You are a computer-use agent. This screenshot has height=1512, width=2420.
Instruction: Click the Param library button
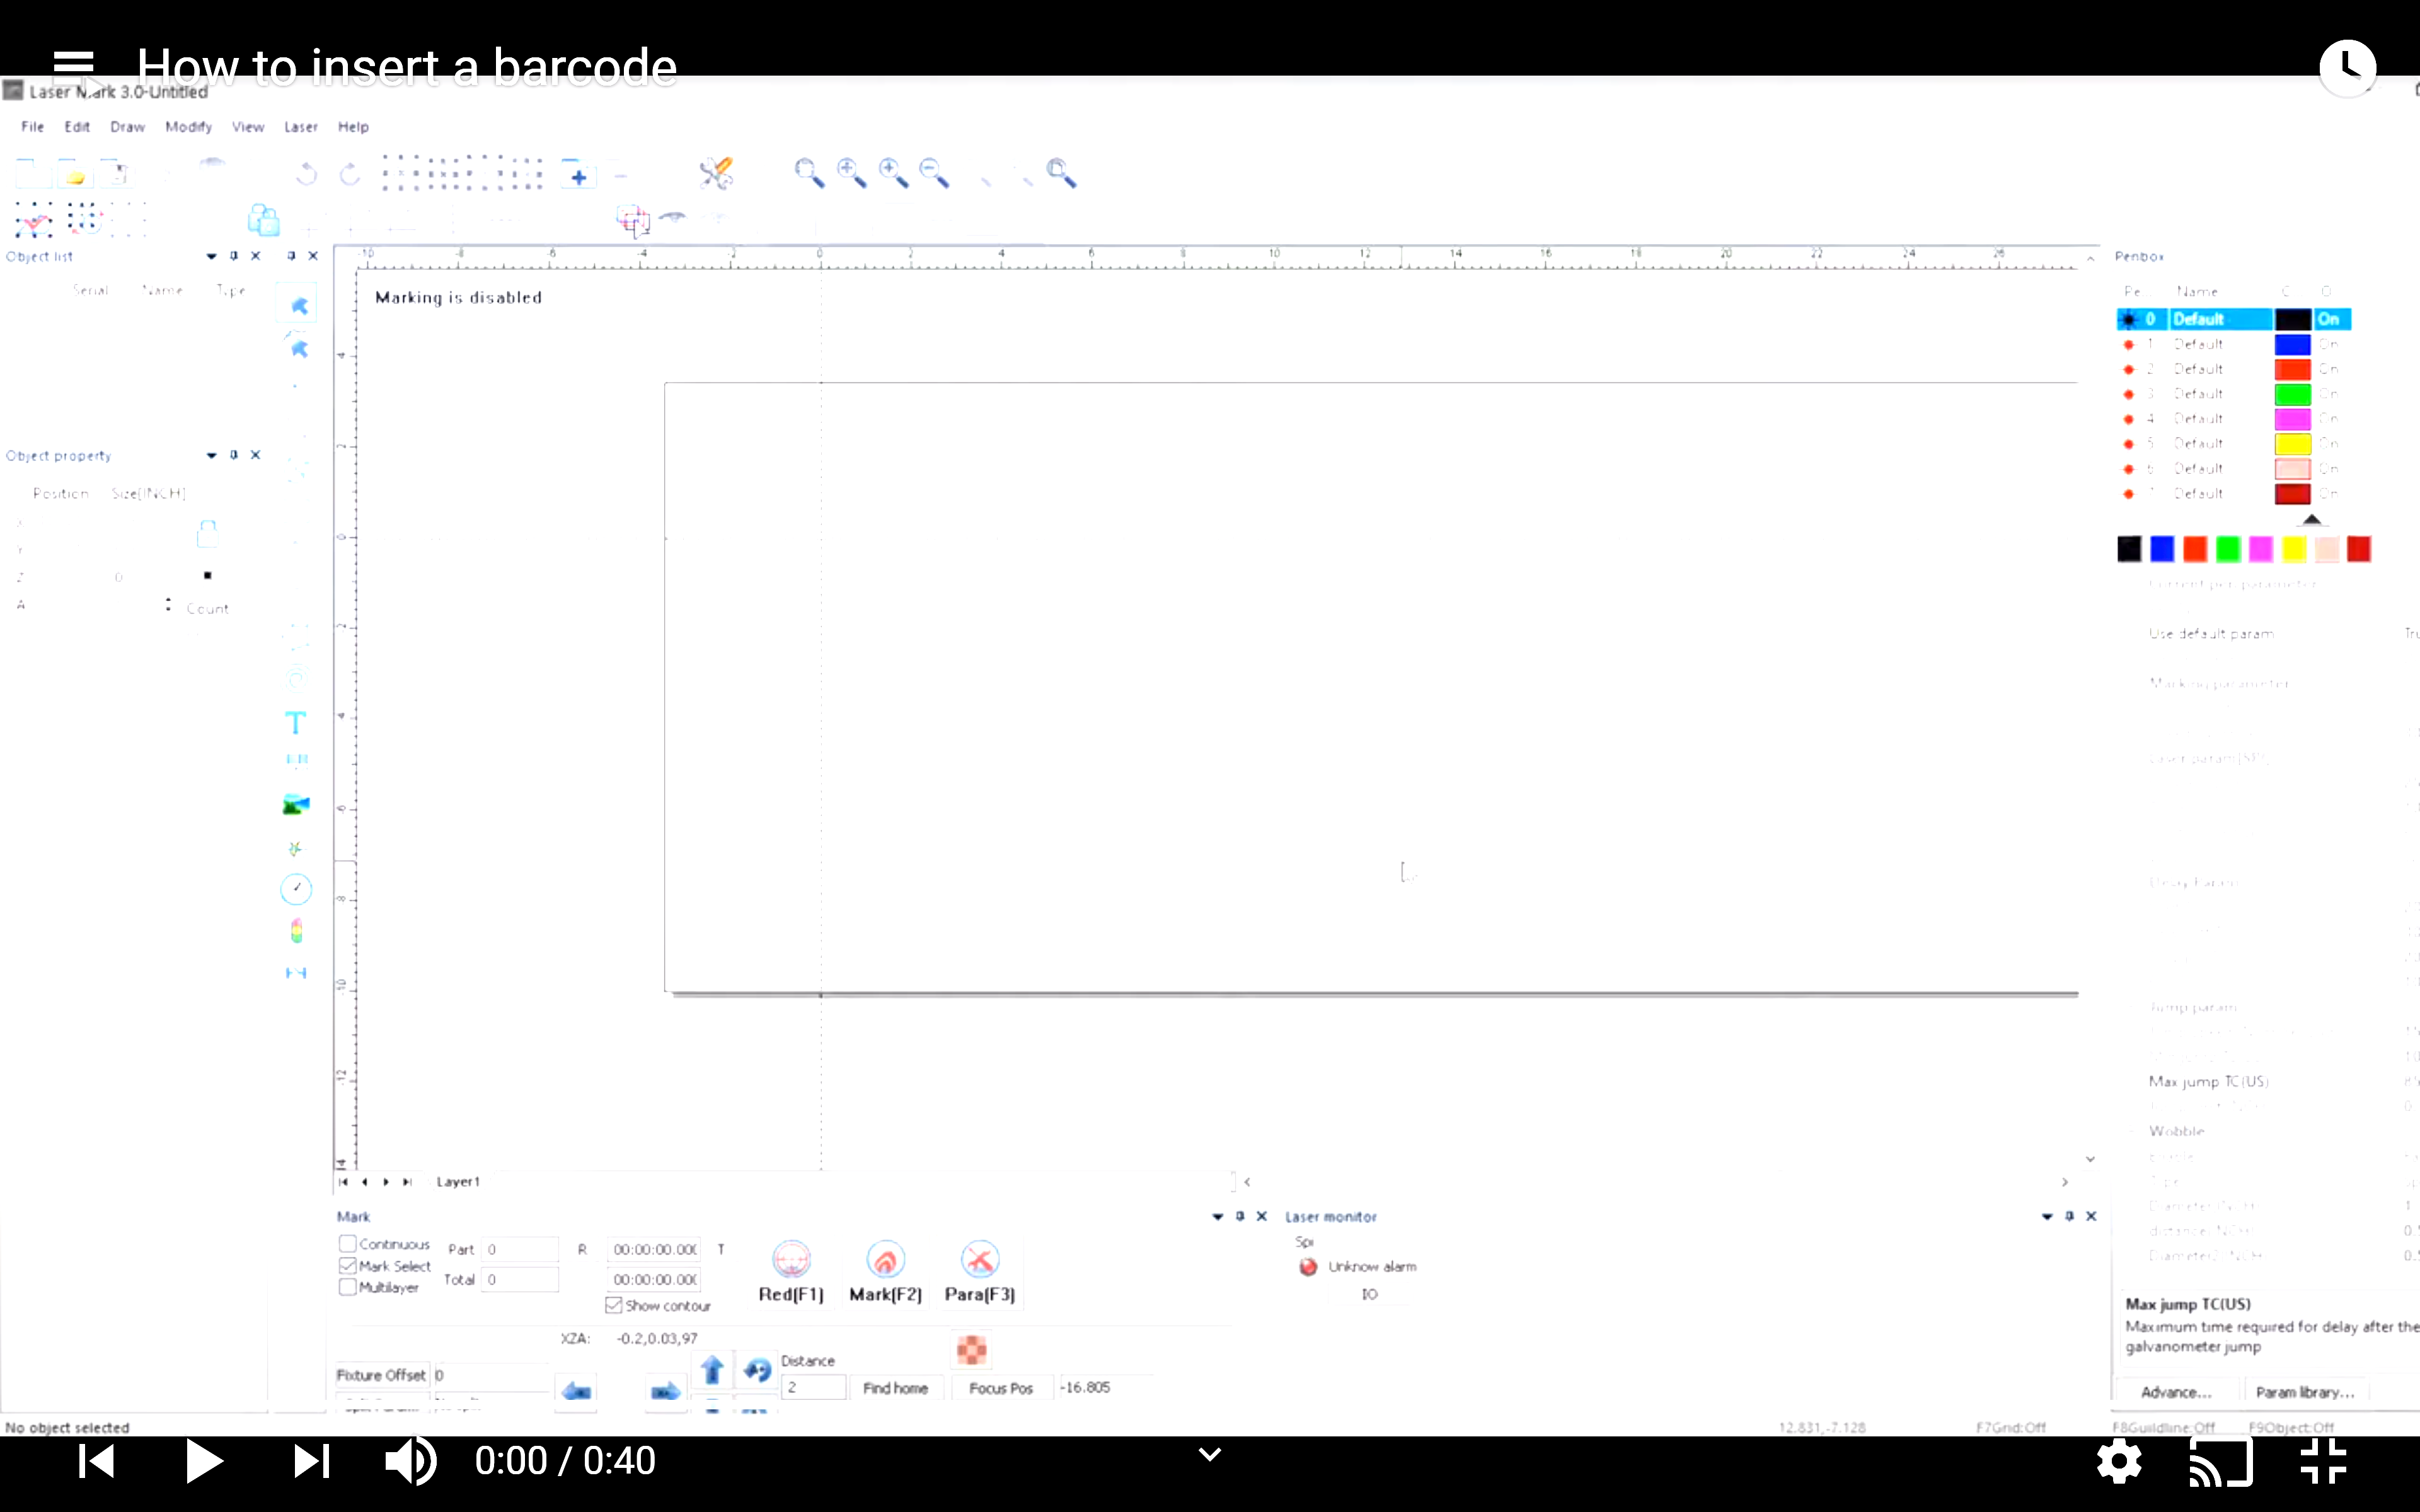point(2305,1392)
